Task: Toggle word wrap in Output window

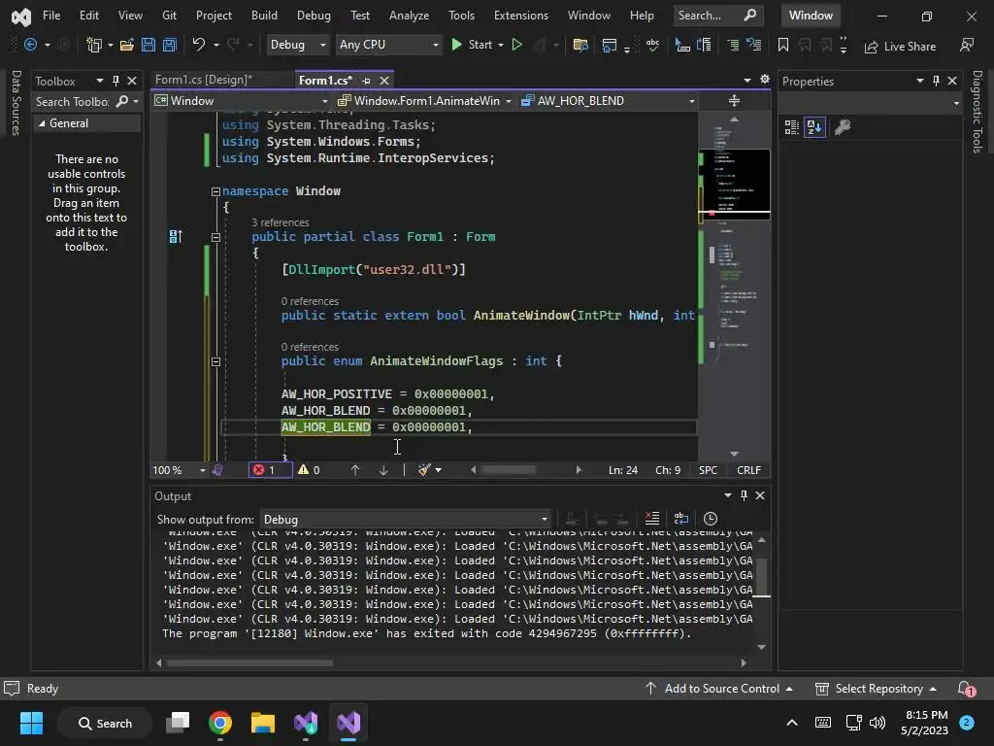Action: (680, 519)
